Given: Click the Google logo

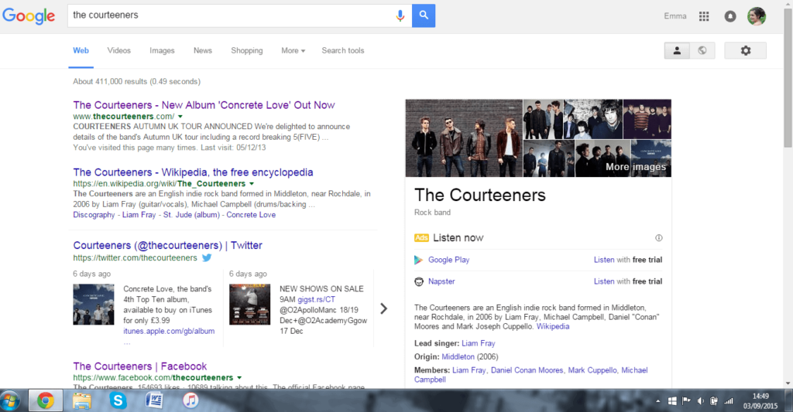Looking at the screenshot, I should [x=29, y=15].
